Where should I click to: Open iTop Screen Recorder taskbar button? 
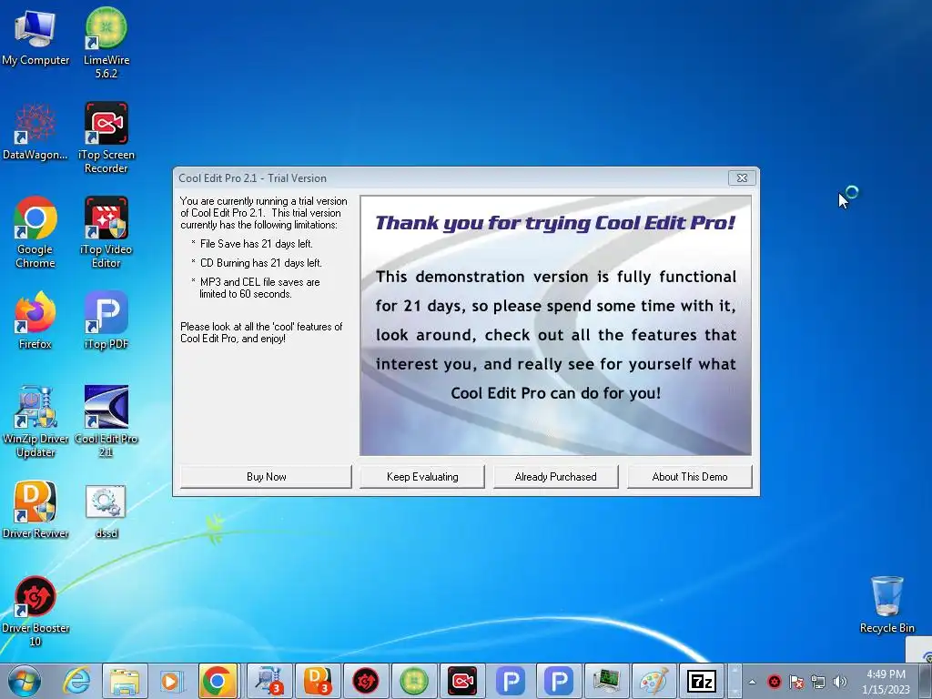click(462, 681)
